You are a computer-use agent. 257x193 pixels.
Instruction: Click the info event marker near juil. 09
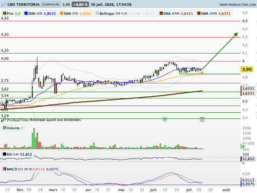coord(202,119)
